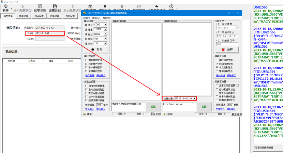The image size is (283, 153).
Task: Click 复位计数 on the serial status bar
Action: (x=155, y=114)
